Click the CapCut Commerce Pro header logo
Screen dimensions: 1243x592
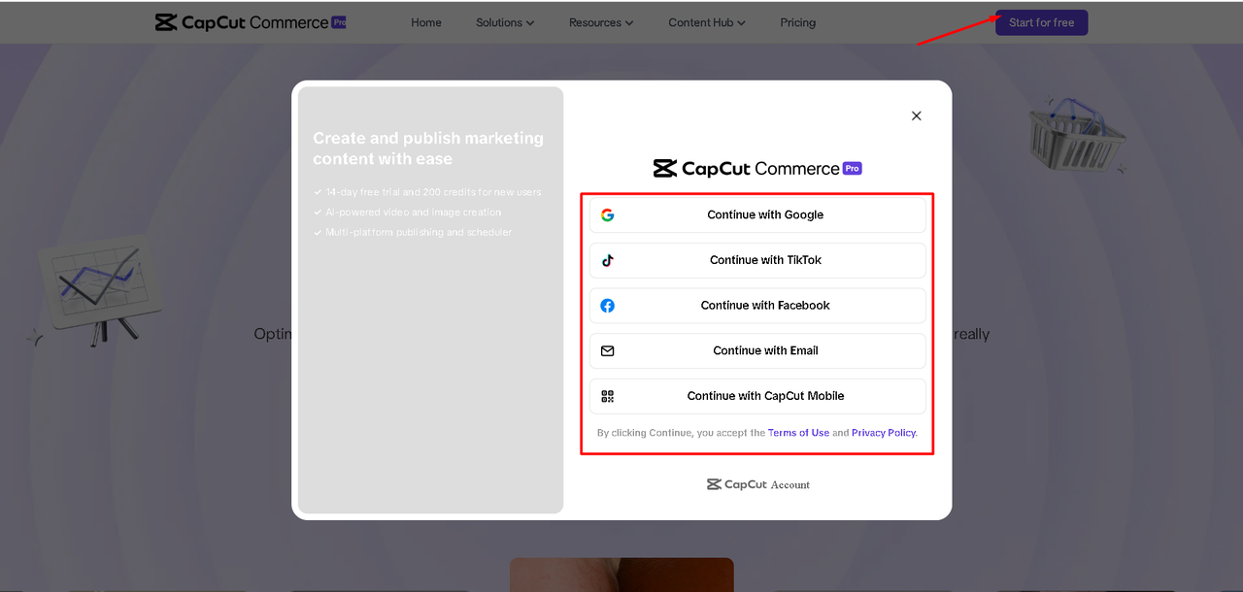click(251, 22)
